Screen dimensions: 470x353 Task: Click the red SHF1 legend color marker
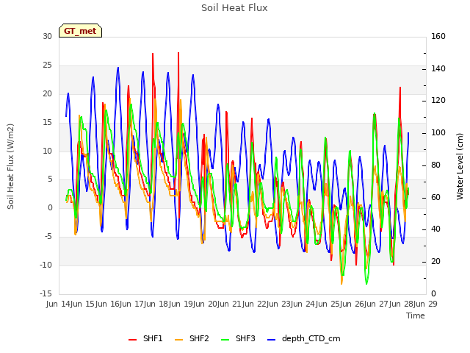click(x=132, y=340)
